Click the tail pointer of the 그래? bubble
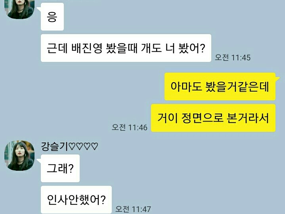This screenshot has width=285, height=214. pos(39,160)
